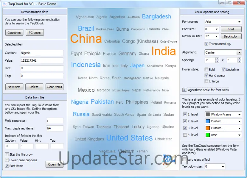
Task: Click the Indonesia tag
Action: 86,65
